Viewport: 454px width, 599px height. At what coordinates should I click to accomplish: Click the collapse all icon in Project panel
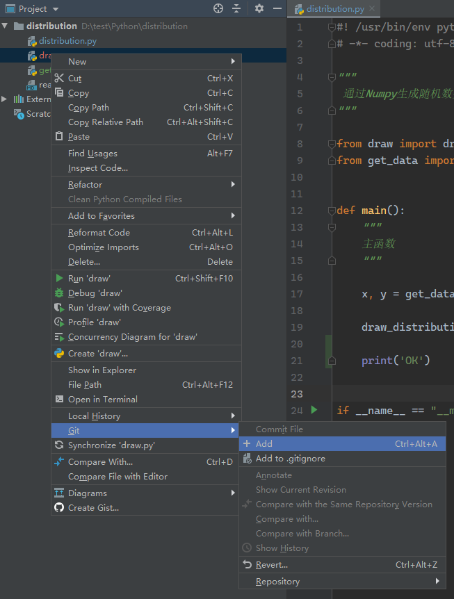(x=236, y=8)
